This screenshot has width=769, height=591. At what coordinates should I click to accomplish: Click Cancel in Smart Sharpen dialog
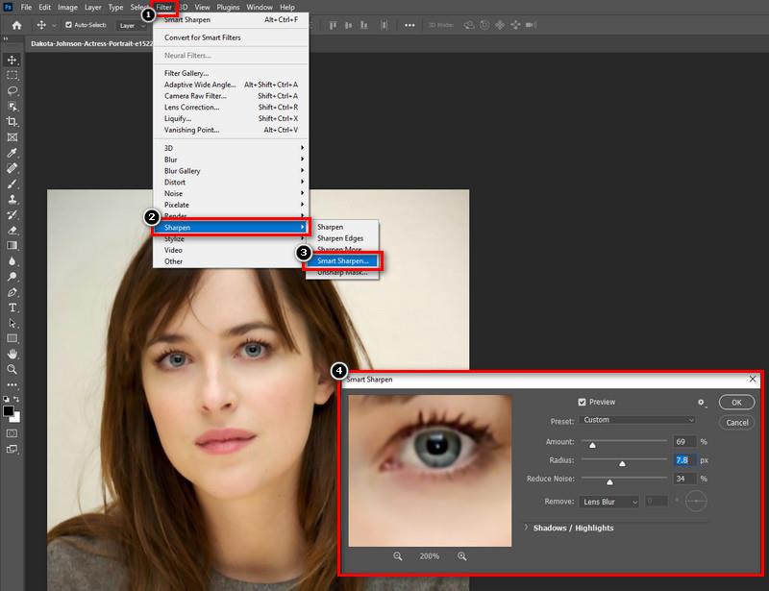[x=736, y=422]
